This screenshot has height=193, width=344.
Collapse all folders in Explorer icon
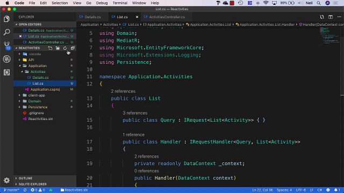73,48
